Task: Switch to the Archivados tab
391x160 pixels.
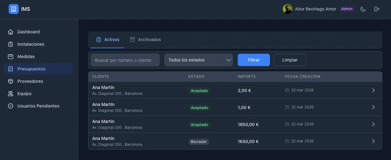Action: (146, 40)
